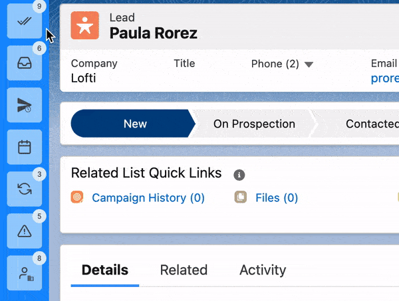Select the scheduled send paper-plane icon
The width and height of the screenshot is (399, 301).
(x=25, y=105)
